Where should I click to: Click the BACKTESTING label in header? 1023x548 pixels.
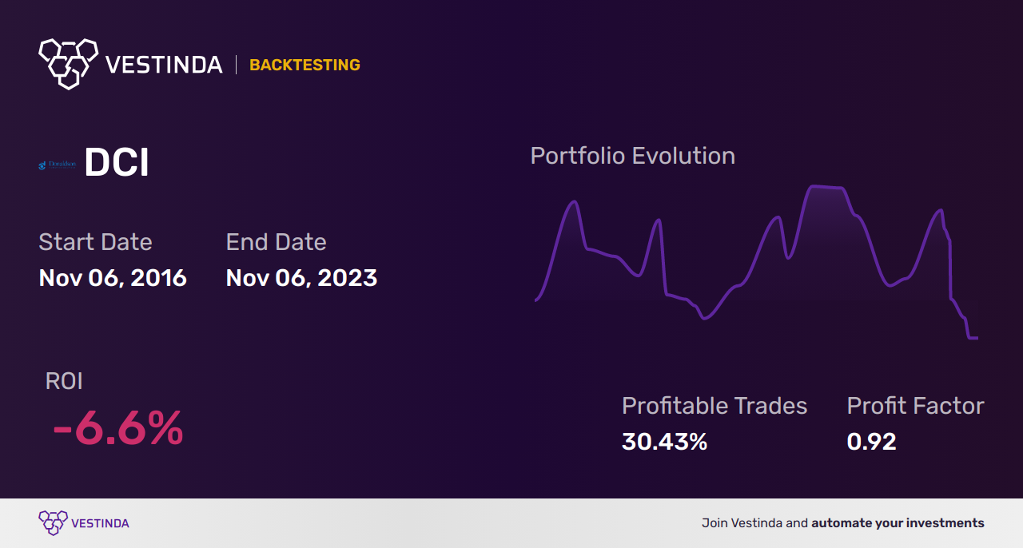pos(305,66)
